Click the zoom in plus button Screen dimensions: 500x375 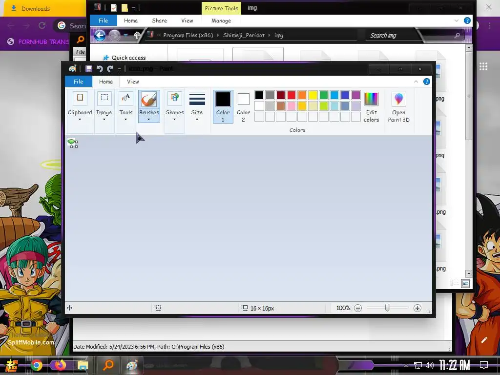[x=417, y=308]
